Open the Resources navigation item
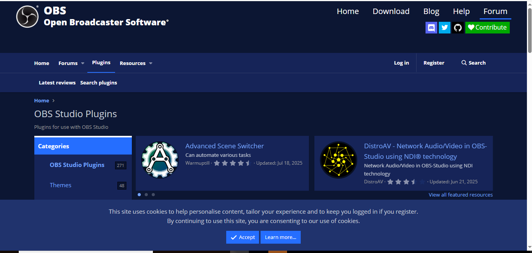Image resolution: width=532 pixels, height=253 pixels. tap(133, 63)
